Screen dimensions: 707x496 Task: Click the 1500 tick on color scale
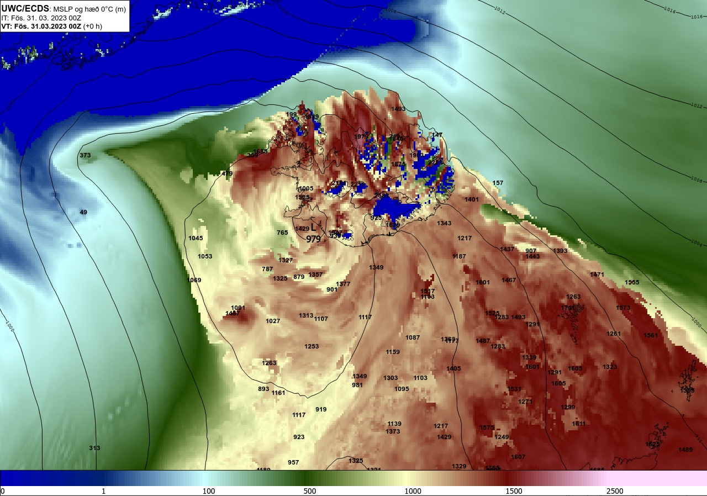(514, 491)
